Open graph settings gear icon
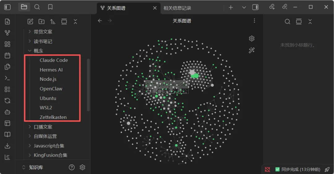Viewport: 334px width, 174px height. click(x=251, y=39)
